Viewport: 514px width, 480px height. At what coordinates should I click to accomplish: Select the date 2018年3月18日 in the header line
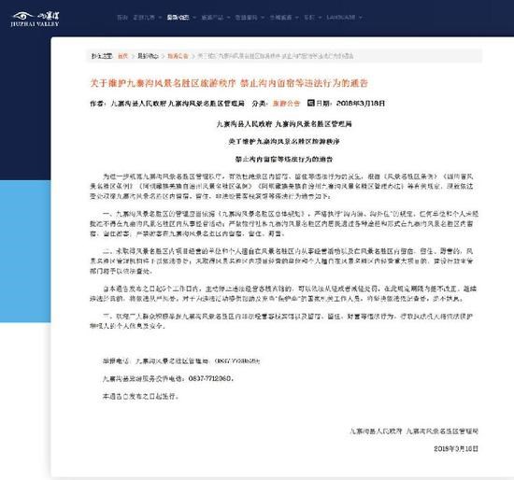(x=361, y=104)
